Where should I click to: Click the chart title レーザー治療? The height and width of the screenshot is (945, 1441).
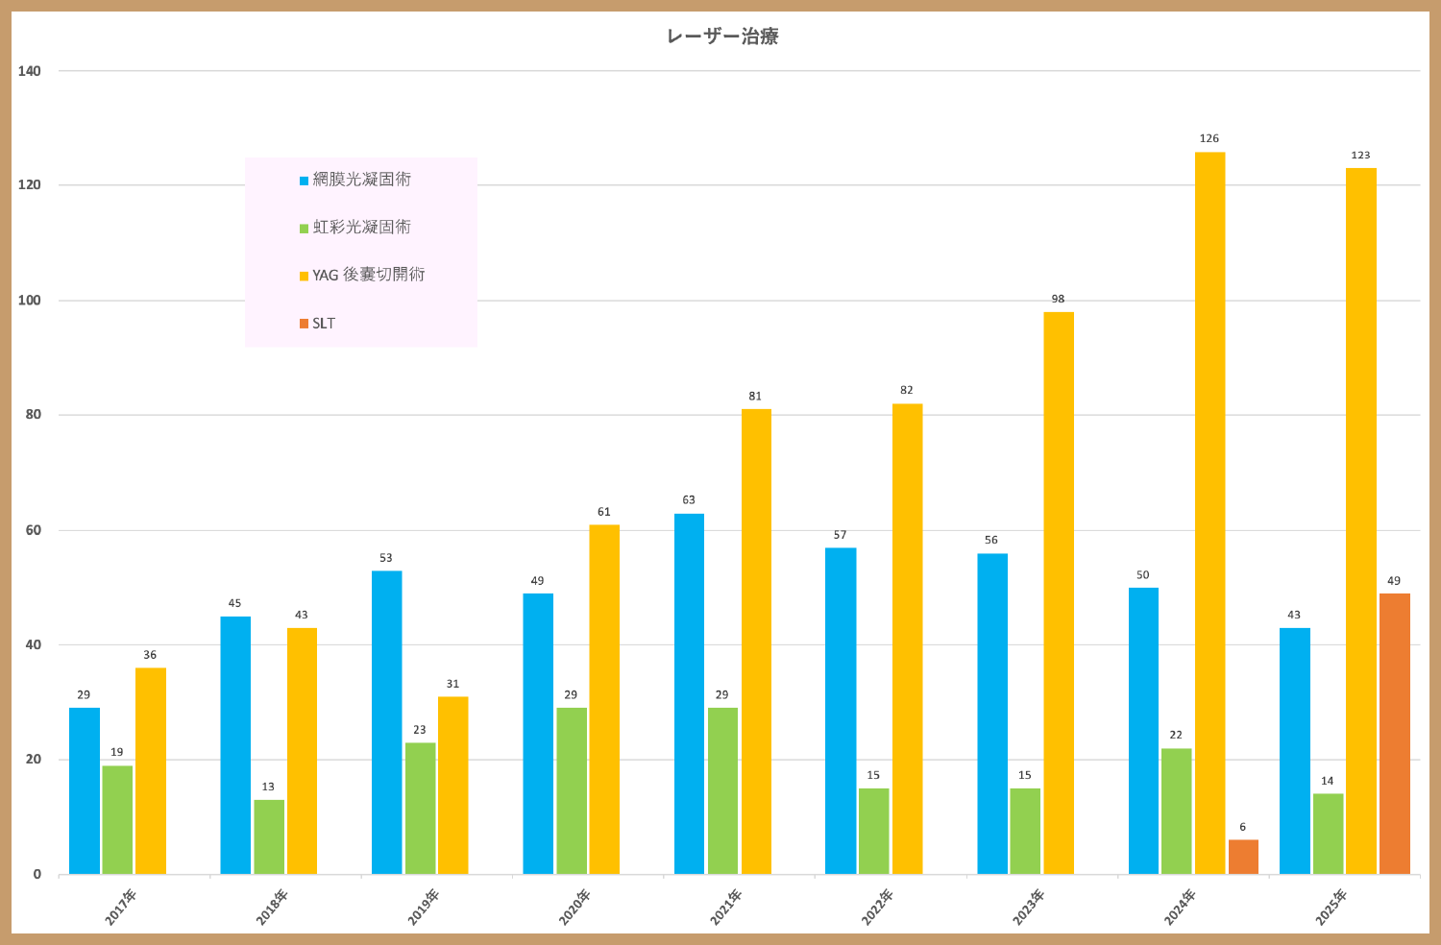tap(722, 36)
